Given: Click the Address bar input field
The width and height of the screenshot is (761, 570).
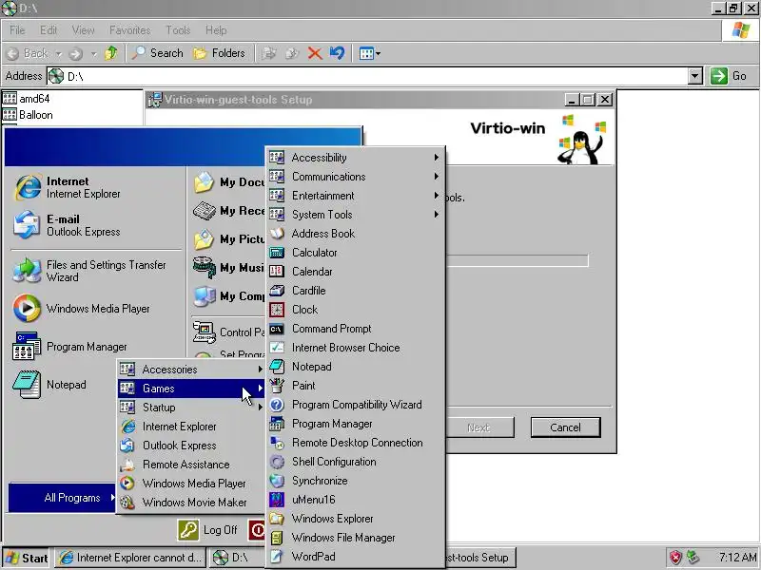Looking at the screenshot, I should (x=368, y=76).
